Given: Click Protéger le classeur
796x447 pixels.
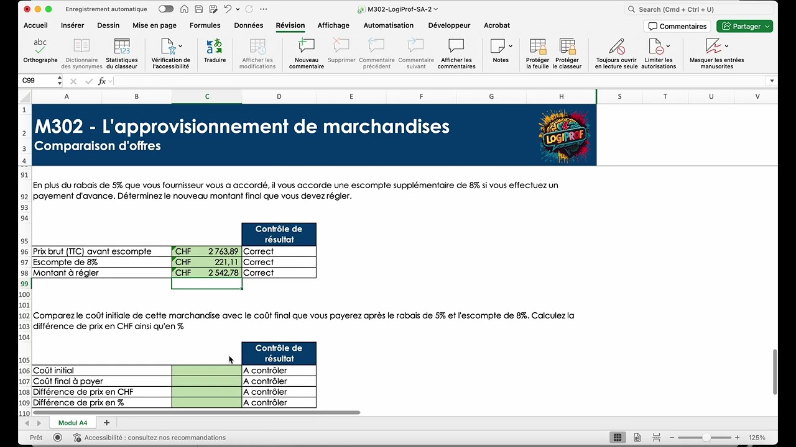Looking at the screenshot, I should pyautogui.click(x=567, y=54).
